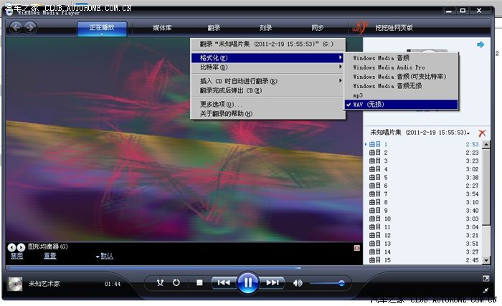This screenshot has height=306, width=502.
Task: Click the blue arrow icon in list pane
Action: 480,45
